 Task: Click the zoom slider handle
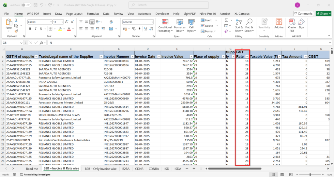tap(310, 175)
